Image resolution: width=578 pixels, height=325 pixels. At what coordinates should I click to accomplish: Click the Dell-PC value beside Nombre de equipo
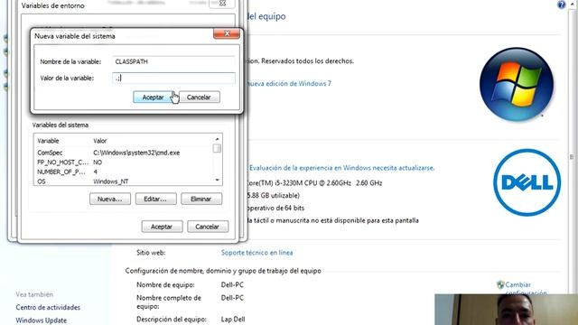232,285
